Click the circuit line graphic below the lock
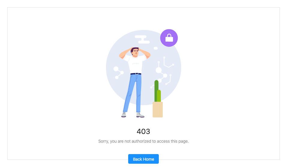The image size is (287, 167). coord(169,62)
